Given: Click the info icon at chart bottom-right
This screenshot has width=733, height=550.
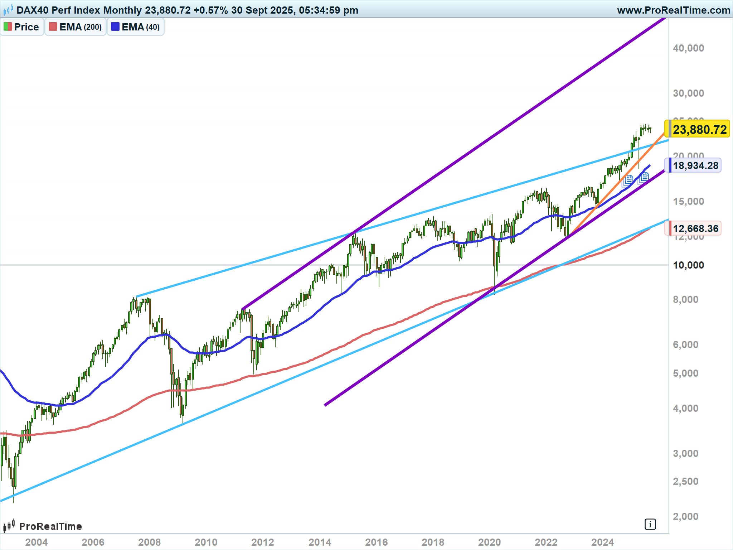Looking at the screenshot, I should pos(650,525).
